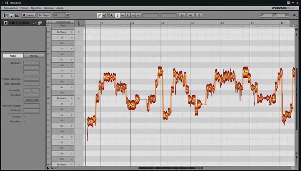The width and height of the screenshot is (301, 171).
Task: Select the note separation tool icon
Action: click(138, 15)
